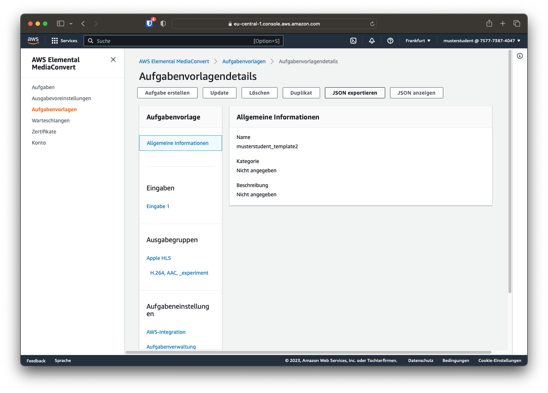Go forward in browser history
Viewport: 548px width, 393px height.
click(x=96, y=24)
